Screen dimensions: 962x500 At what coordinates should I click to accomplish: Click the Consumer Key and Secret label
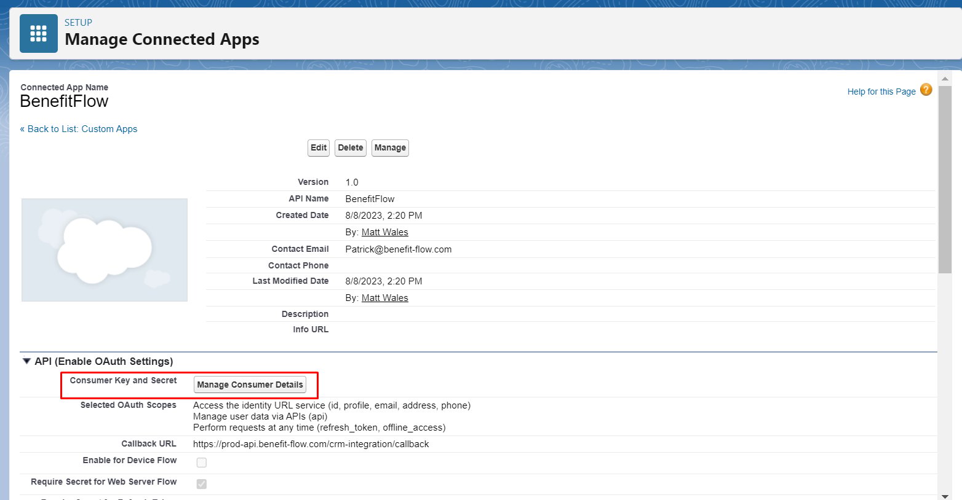[123, 380]
